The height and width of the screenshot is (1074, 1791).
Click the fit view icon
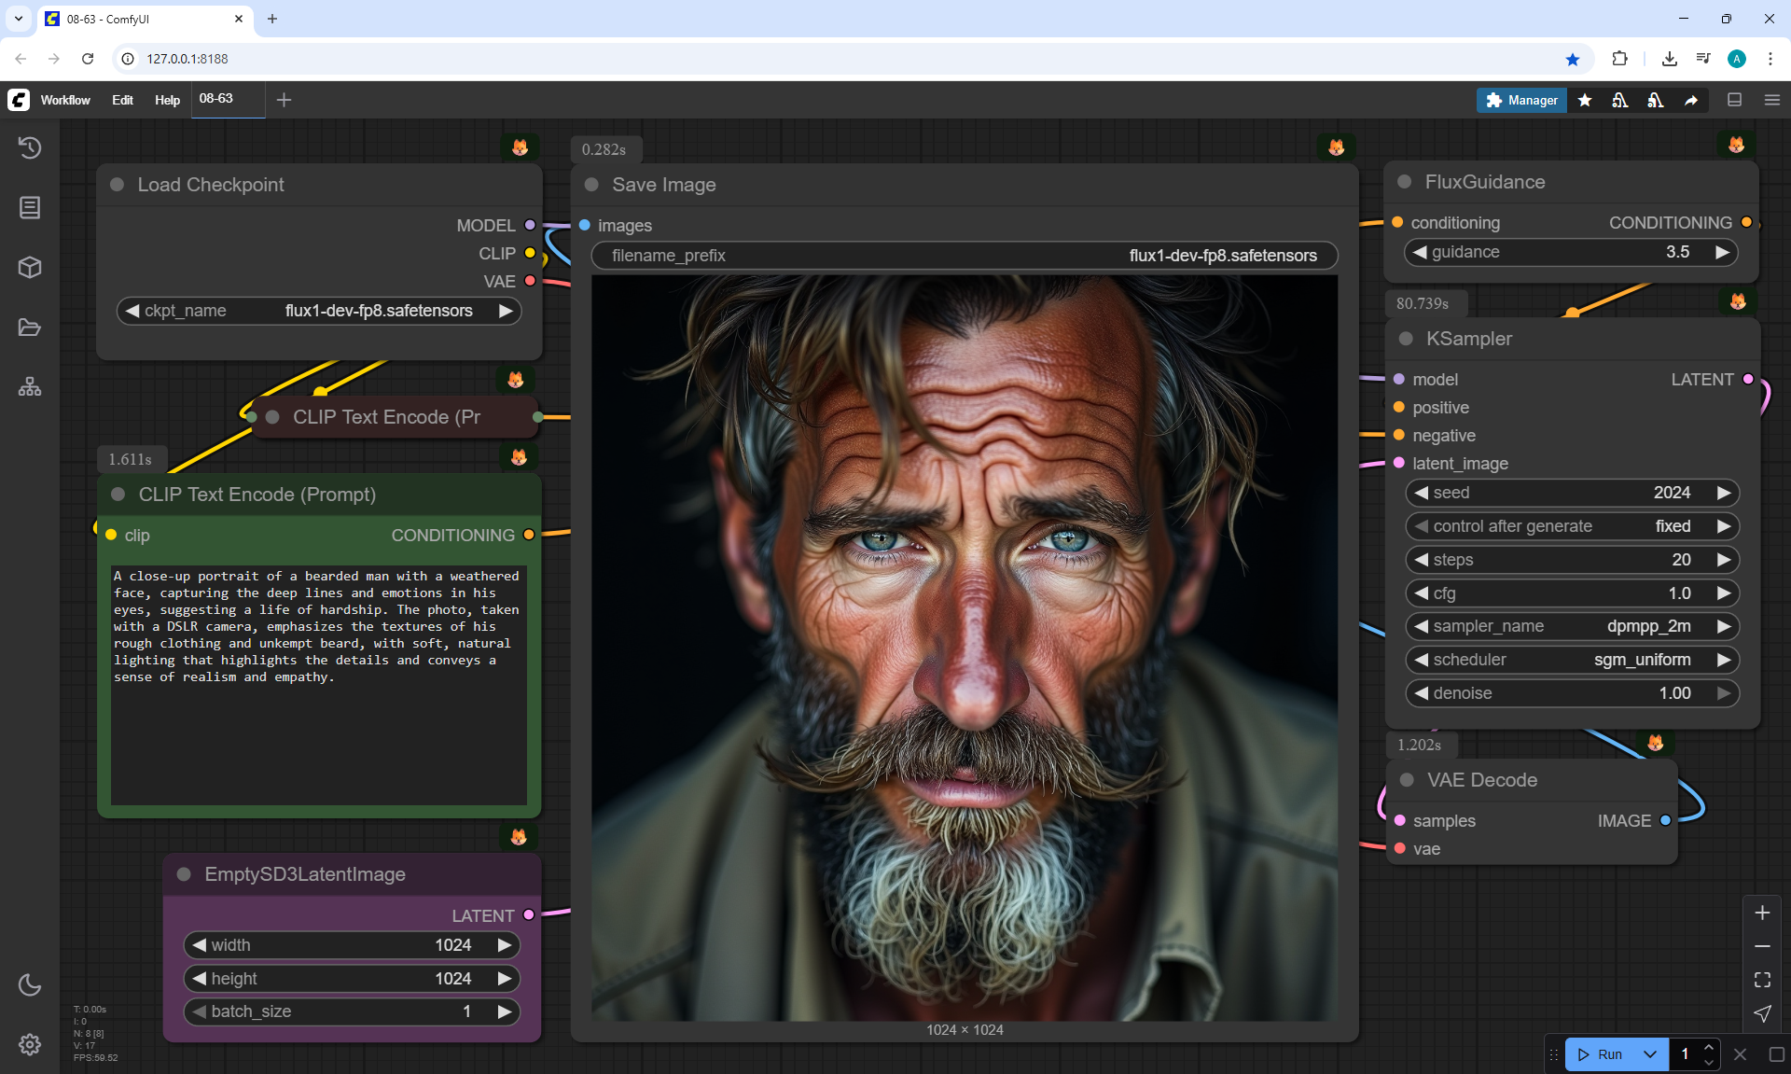tap(1762, 980)
